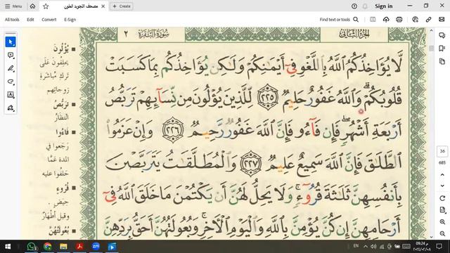
Task: Choose the Select arrow tool
Action: coord(11,42)
